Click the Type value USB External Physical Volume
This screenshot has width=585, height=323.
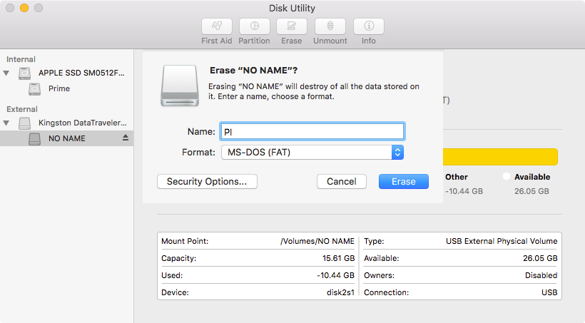tap(502, 241)
